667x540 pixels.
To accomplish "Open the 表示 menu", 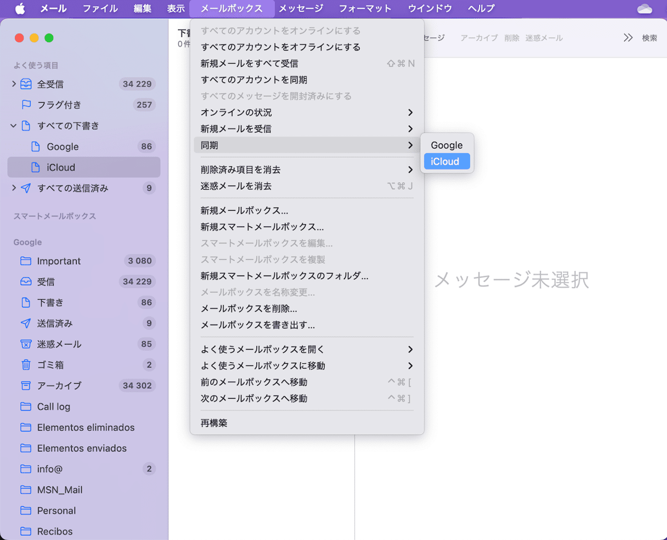I will [x=176, y=8].
